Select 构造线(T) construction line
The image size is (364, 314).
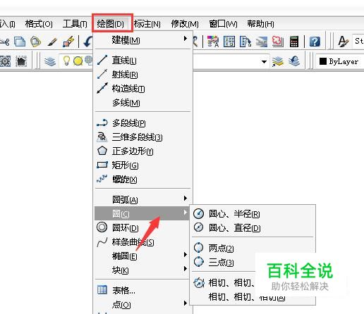coord(142,89)
